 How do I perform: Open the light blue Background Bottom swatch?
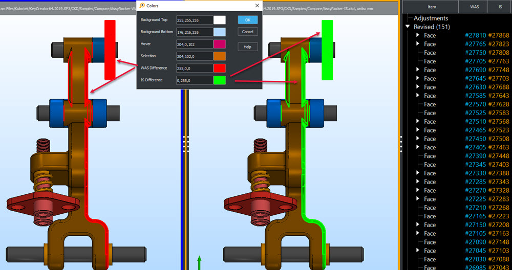pos(219,32)
